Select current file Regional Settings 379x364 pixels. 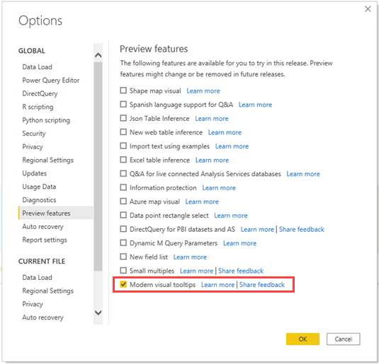(x=48, y=290)
